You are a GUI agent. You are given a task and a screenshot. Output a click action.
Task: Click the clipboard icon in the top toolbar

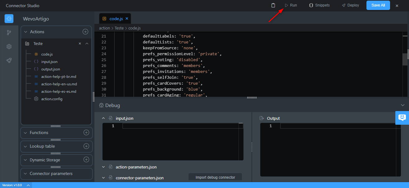tap(274, 5)
